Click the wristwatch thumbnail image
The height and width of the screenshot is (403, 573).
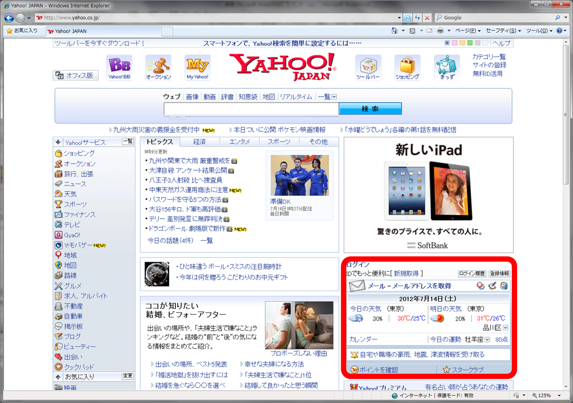(157, 274)
